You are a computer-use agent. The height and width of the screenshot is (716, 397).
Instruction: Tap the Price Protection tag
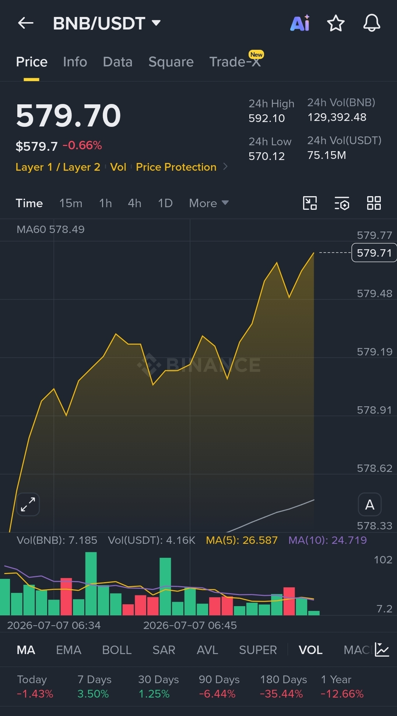click(176, 167)
